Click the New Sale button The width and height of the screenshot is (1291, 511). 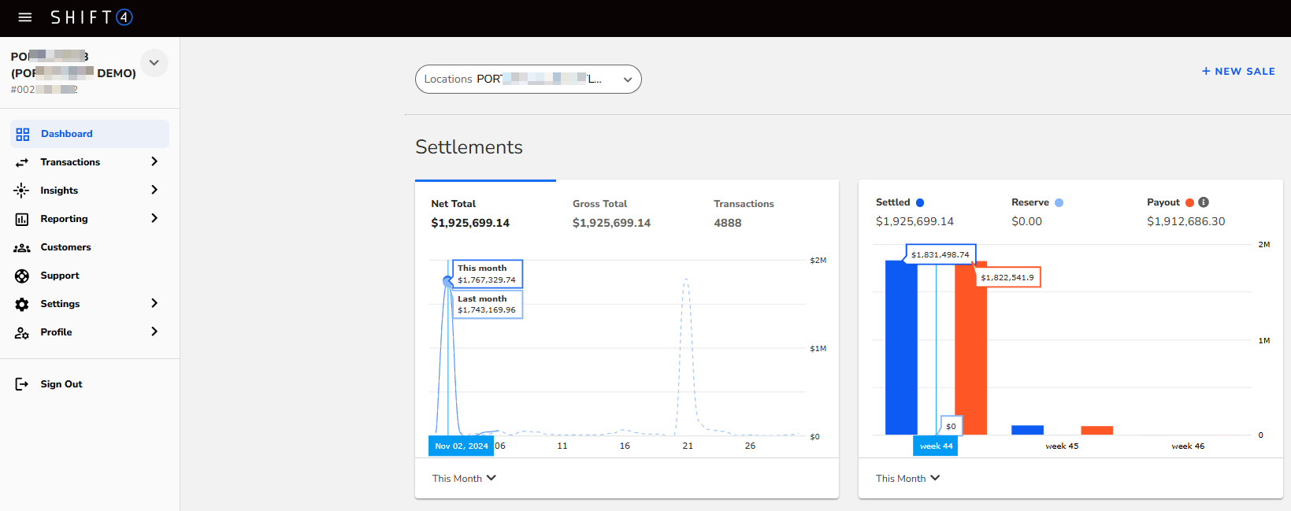1238,71
